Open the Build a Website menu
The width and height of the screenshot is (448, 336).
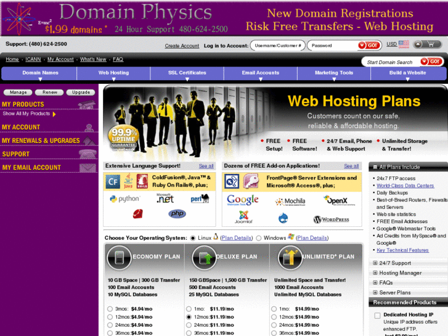(408, 74)
